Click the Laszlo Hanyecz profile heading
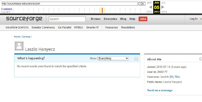This screenshot has height=102, width=202. click(40, 49)
